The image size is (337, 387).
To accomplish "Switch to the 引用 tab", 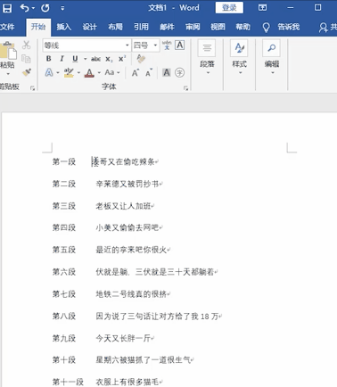I will [141, 27].
